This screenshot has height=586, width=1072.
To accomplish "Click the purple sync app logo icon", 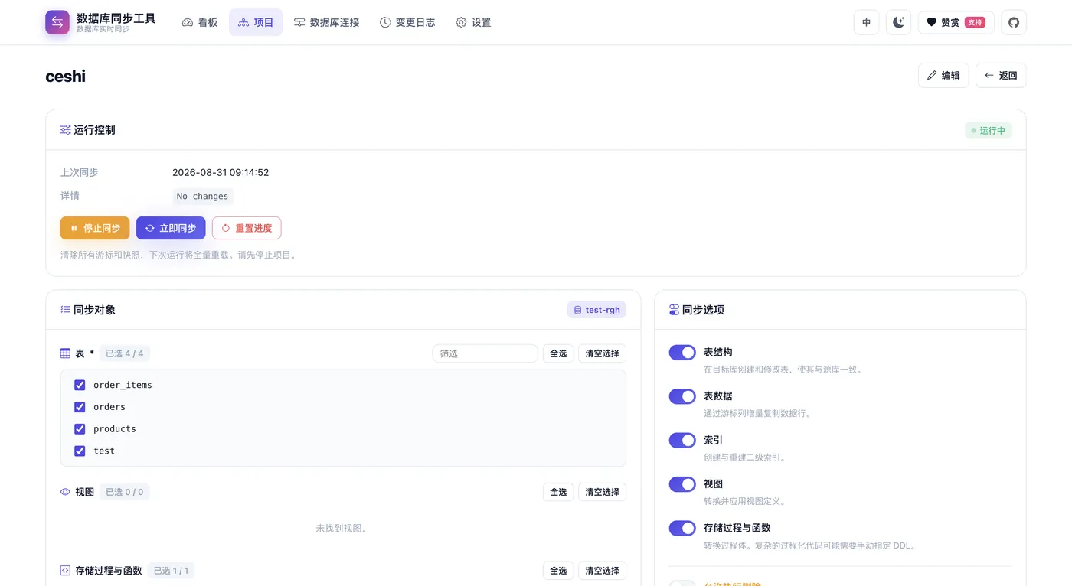I will click(x=57, y=22).
